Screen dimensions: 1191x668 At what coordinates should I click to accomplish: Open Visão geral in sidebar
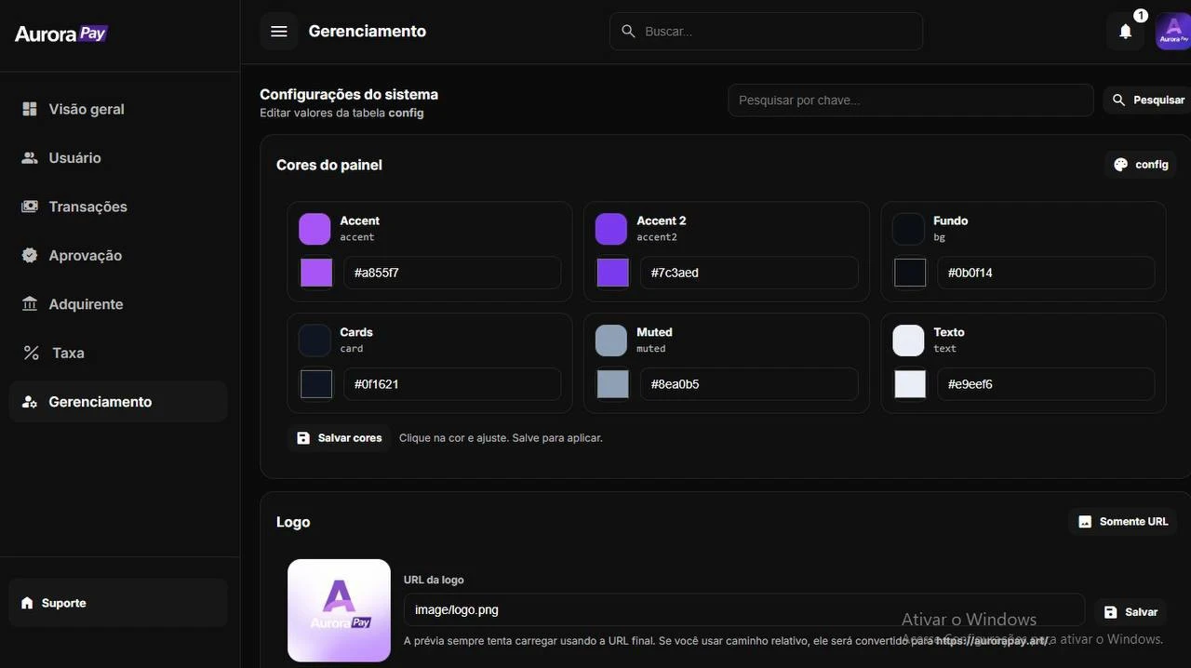[x=87, y=110]
